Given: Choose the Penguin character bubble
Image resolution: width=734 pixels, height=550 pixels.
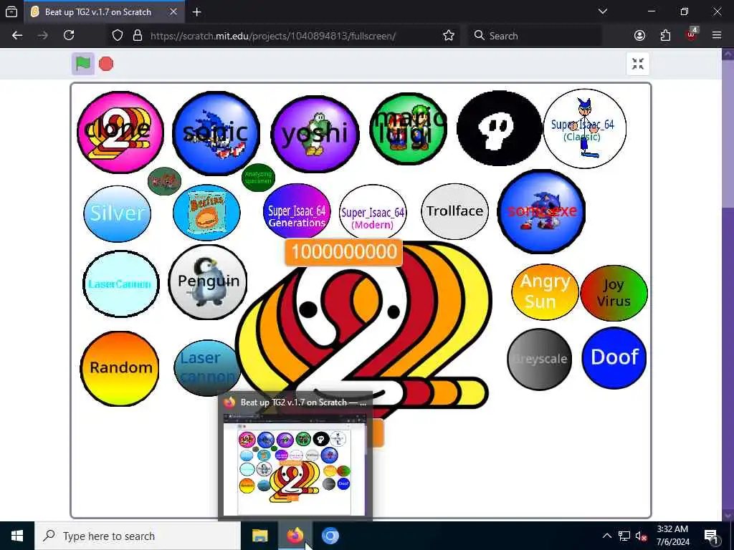Looking at the screenshot, I should point(208,282).
